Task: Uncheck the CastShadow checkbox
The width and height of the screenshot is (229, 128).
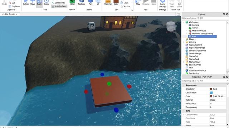Action: coord(211,92)
